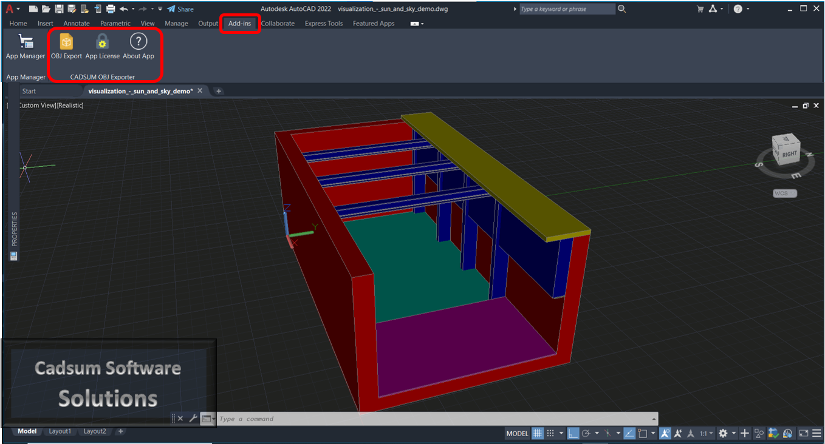Switch to the Start file tab
825x444 pixels.
pos(29,91)
